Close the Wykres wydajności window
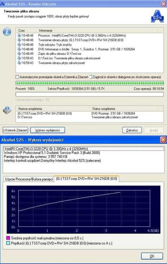The height and width of the screenshot is (264, 167). [163, 140]
